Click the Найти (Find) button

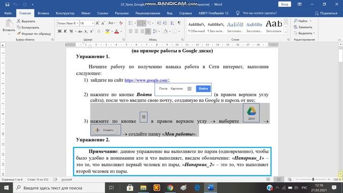[x=303, y=21]
